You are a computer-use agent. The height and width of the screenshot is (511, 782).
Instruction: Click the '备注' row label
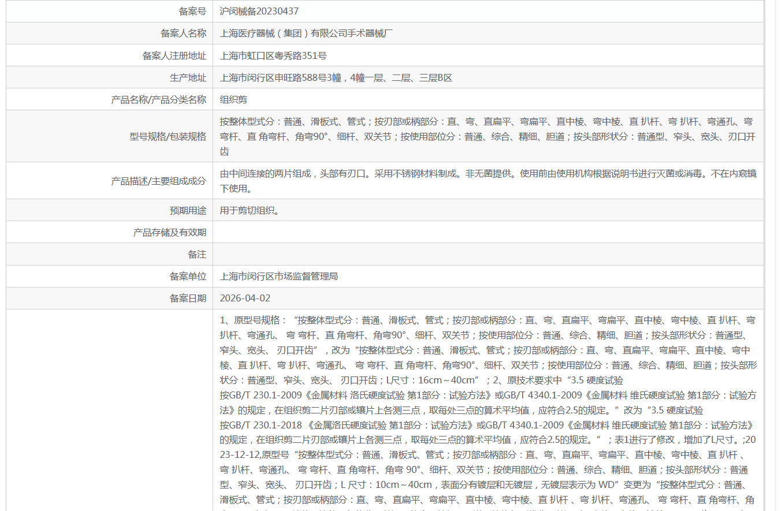click(197, 254)
